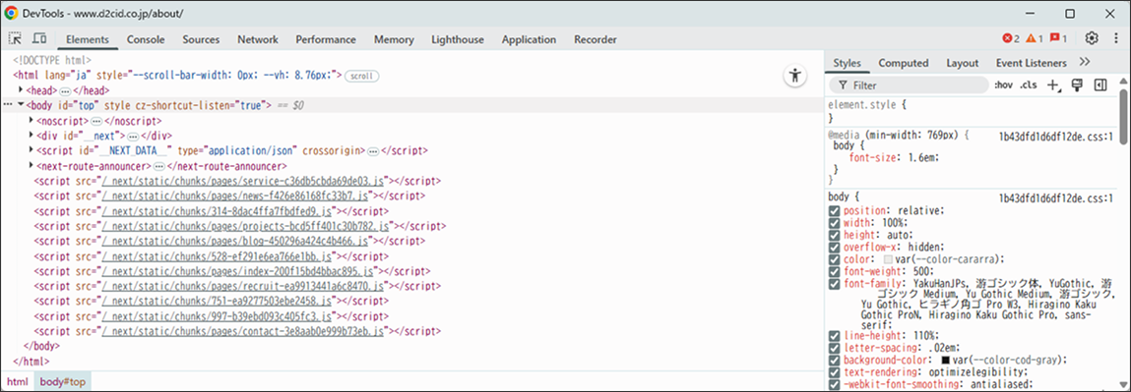1131x392 pixels.
Task: Expand the noscript element node
Action: click(x=31, y=121)
